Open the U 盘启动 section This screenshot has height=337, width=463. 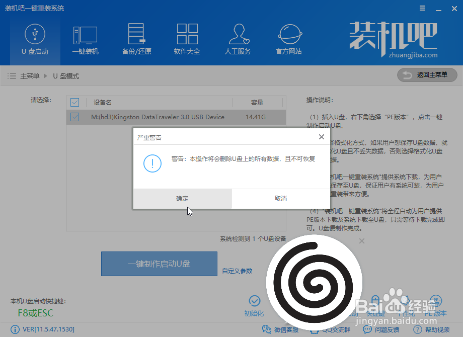click(35, 40)
